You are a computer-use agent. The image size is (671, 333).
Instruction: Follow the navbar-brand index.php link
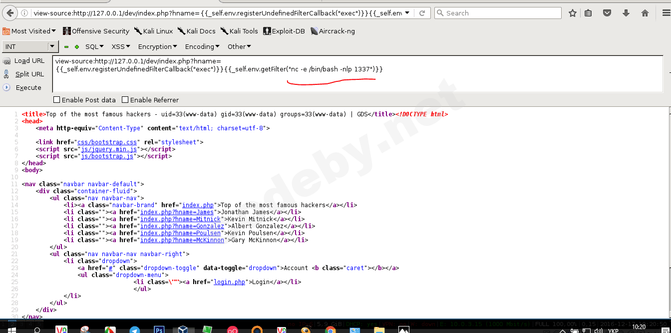coord(198,205)
